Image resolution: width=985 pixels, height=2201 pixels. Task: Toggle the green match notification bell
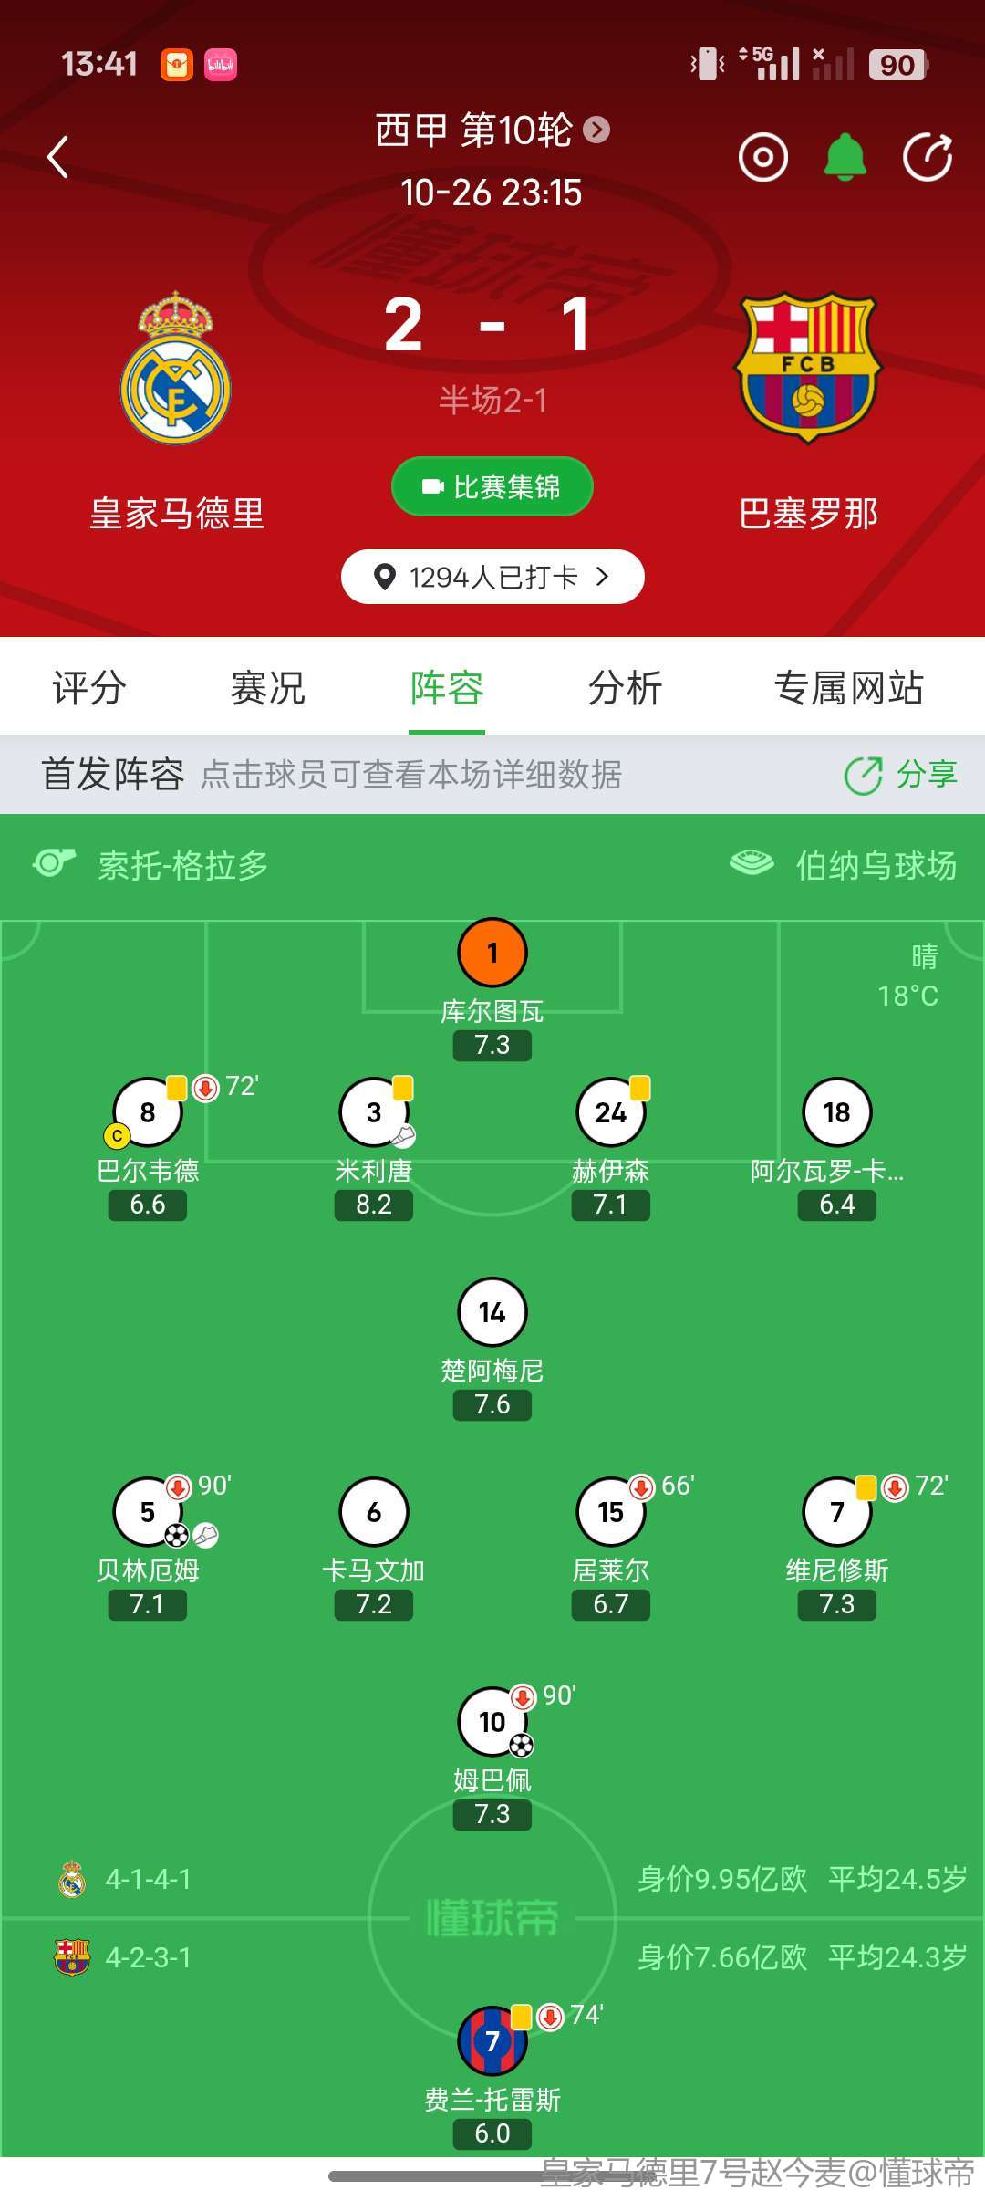pyautogui.click(x=845, y=157)
